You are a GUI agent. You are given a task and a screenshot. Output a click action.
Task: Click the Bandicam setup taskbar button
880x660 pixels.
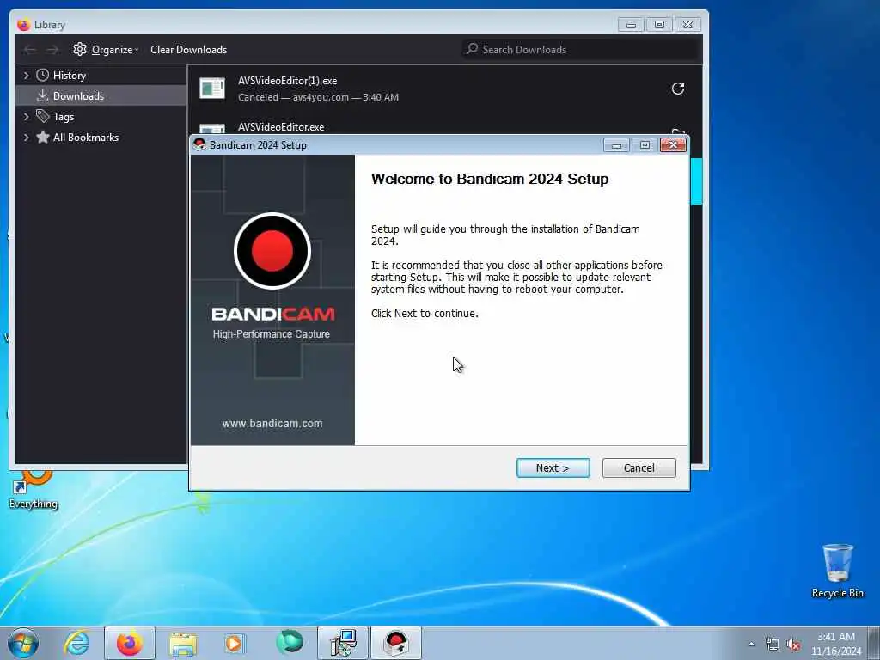tap(396, 643)
